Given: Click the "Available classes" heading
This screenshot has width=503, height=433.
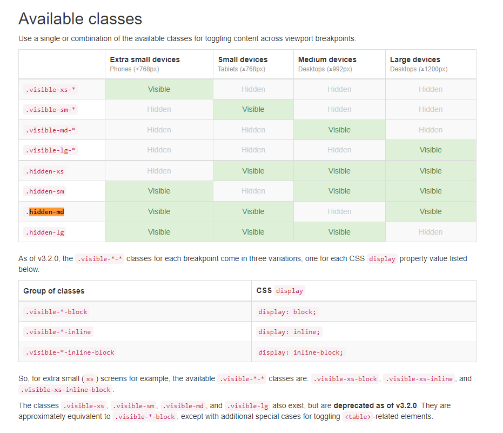Looking at the screenshot, I should click(x=80, y=19).
